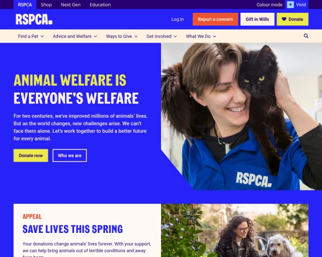Viewport: 322px width, 257px height.
Task: Switch to the Next Gen tab
Action: pos(71,4)
